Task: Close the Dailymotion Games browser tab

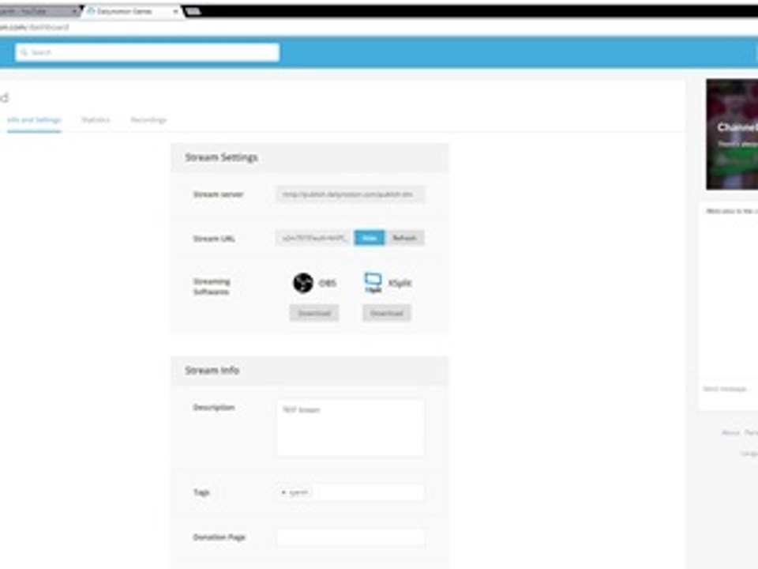Action: (x=175, y=11)
